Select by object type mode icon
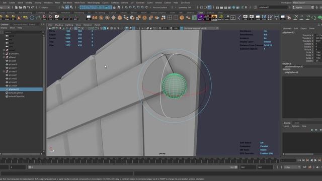The width and height of the screenshot is (322, 181). click(x=67, y=8)
